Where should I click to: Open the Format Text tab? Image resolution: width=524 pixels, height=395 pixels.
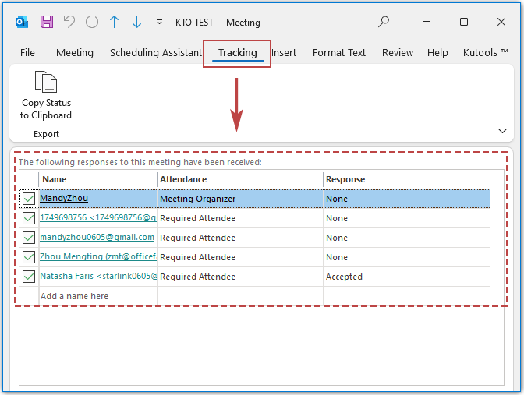click(339, 53)
